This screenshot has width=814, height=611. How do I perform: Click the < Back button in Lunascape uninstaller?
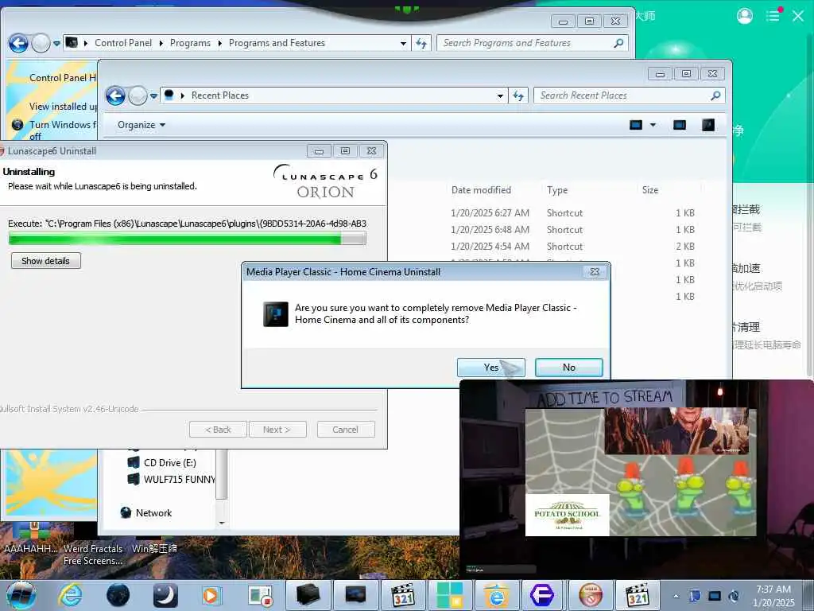(x=218, y=430)
